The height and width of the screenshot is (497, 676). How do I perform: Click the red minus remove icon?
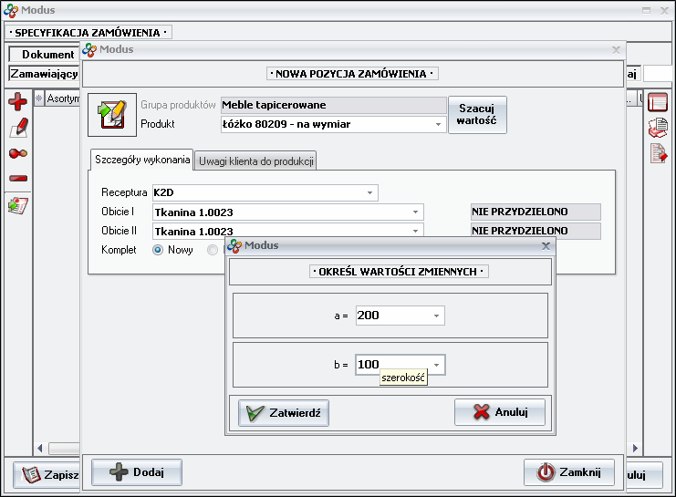point(17,179)
